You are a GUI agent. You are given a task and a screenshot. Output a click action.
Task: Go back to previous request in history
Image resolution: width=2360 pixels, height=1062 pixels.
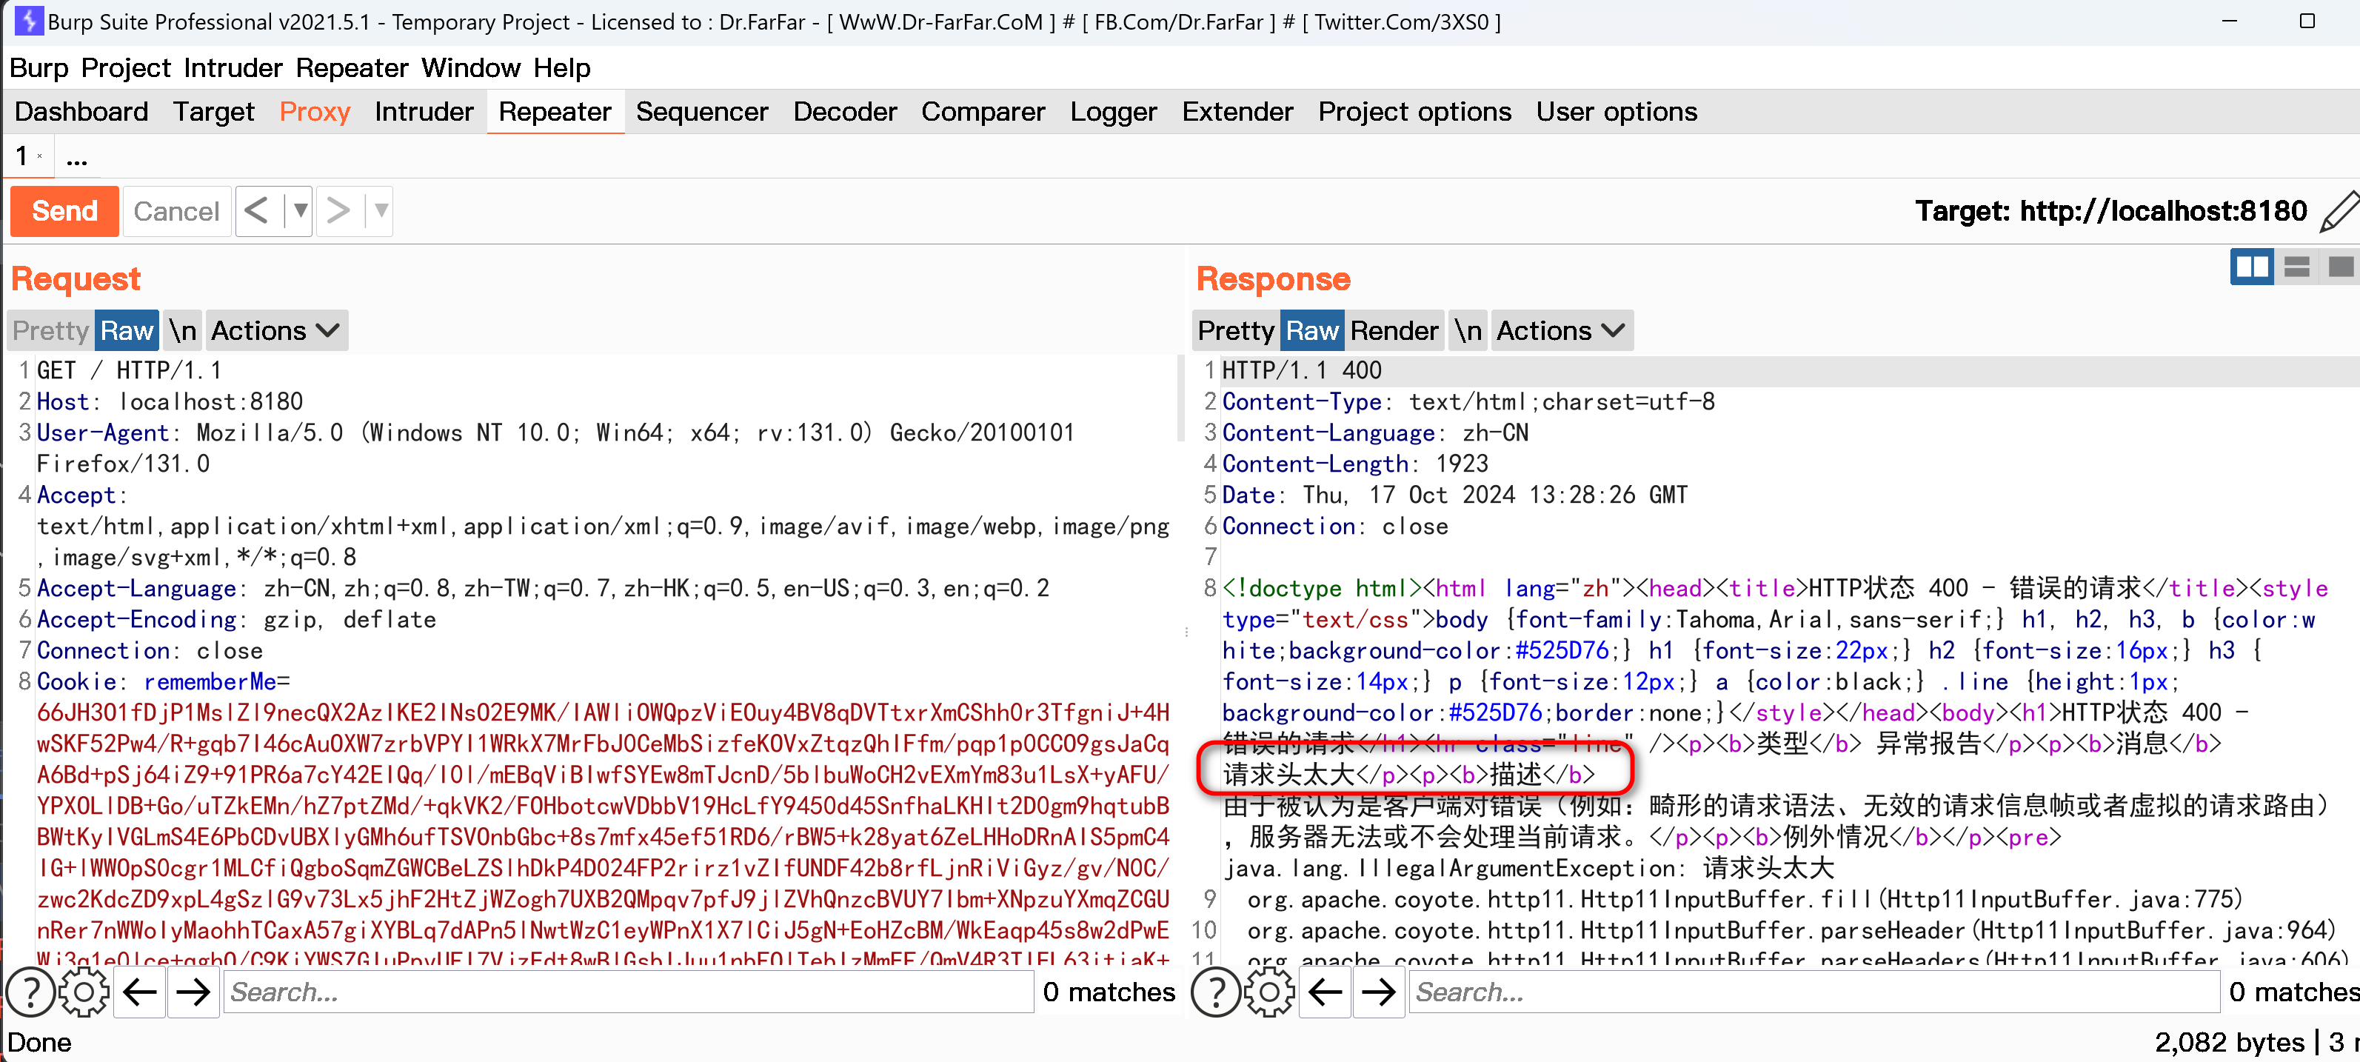258,212
